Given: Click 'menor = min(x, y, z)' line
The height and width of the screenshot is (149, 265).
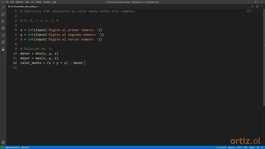Looking at the screenshot, I should pos(39,53).
